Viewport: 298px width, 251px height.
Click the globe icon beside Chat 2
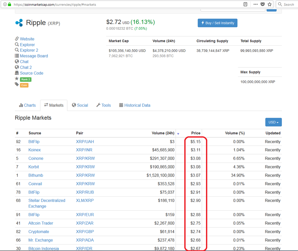[17, 67]
